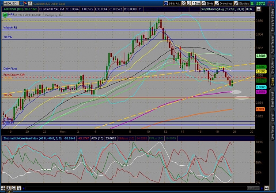Click the grid layout icon at bottom left

click(4, 189)
